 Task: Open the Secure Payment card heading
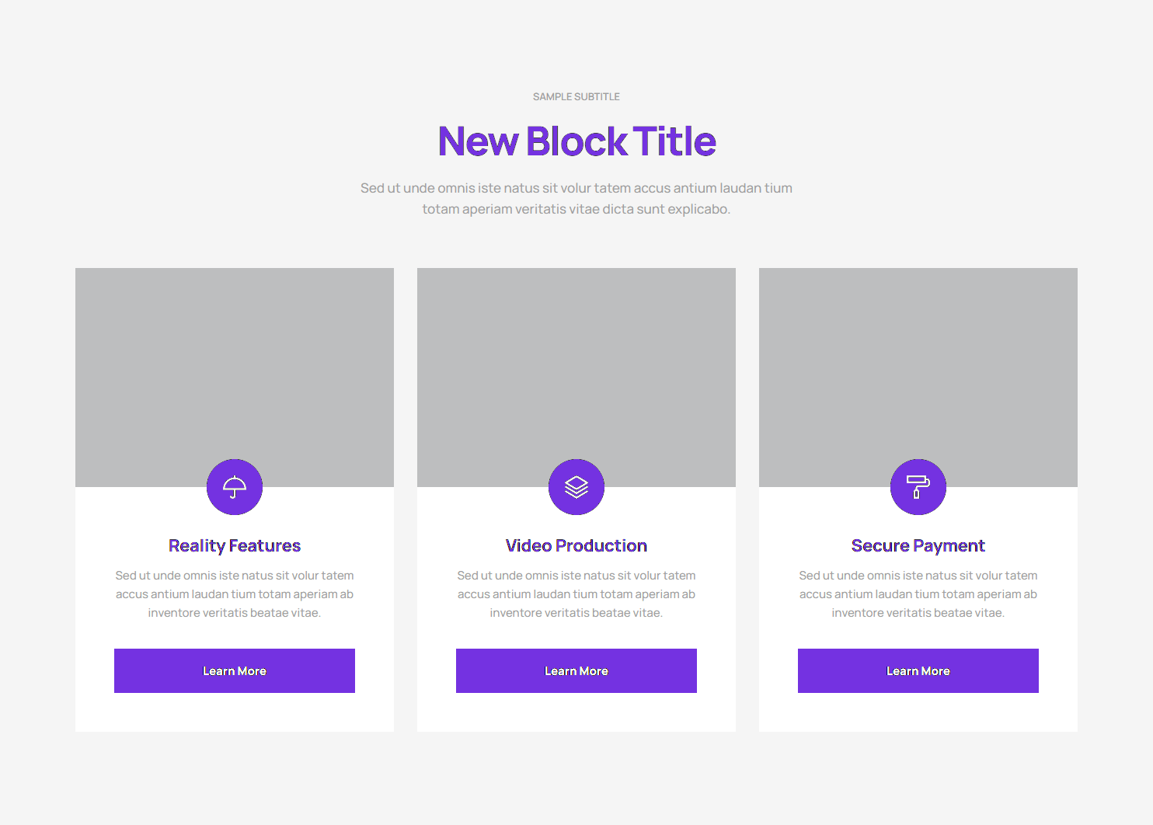click(x=918, y=545)
